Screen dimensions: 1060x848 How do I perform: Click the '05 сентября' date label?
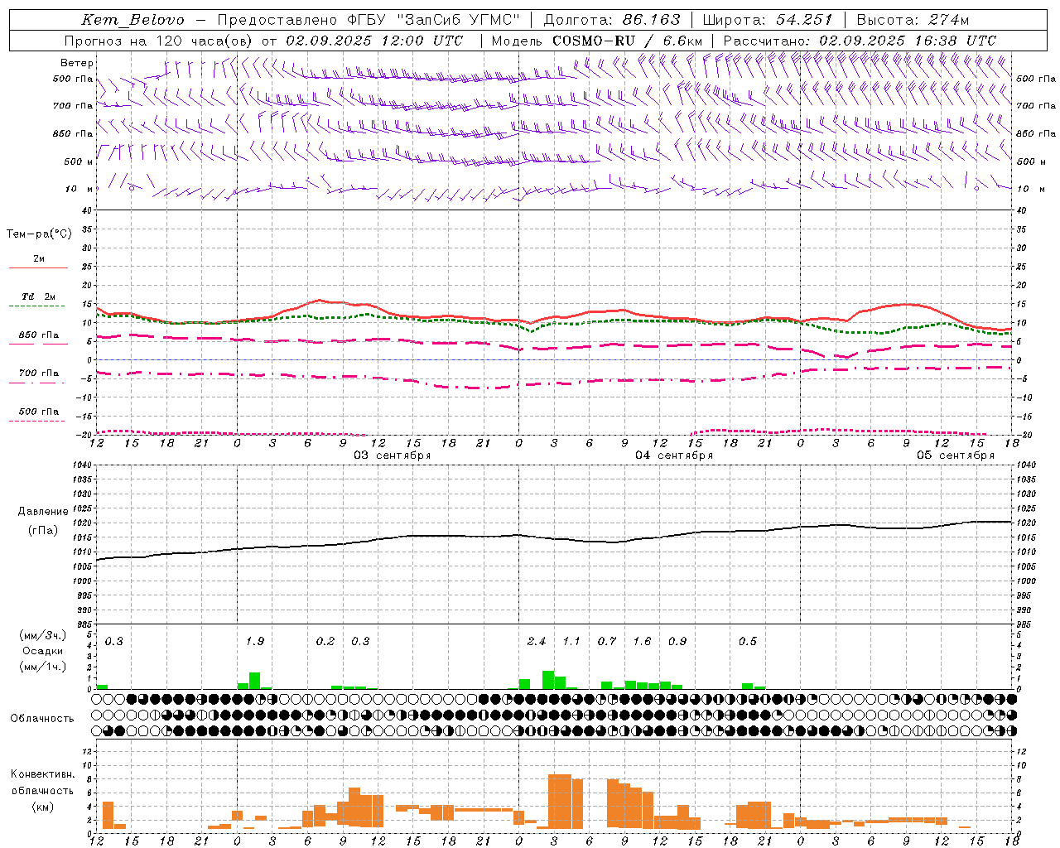coord(956,455)
